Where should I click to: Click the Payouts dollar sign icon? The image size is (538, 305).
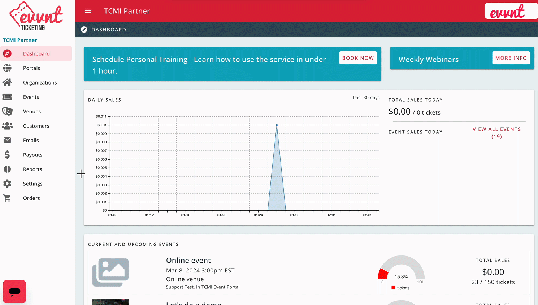point(7,155)
